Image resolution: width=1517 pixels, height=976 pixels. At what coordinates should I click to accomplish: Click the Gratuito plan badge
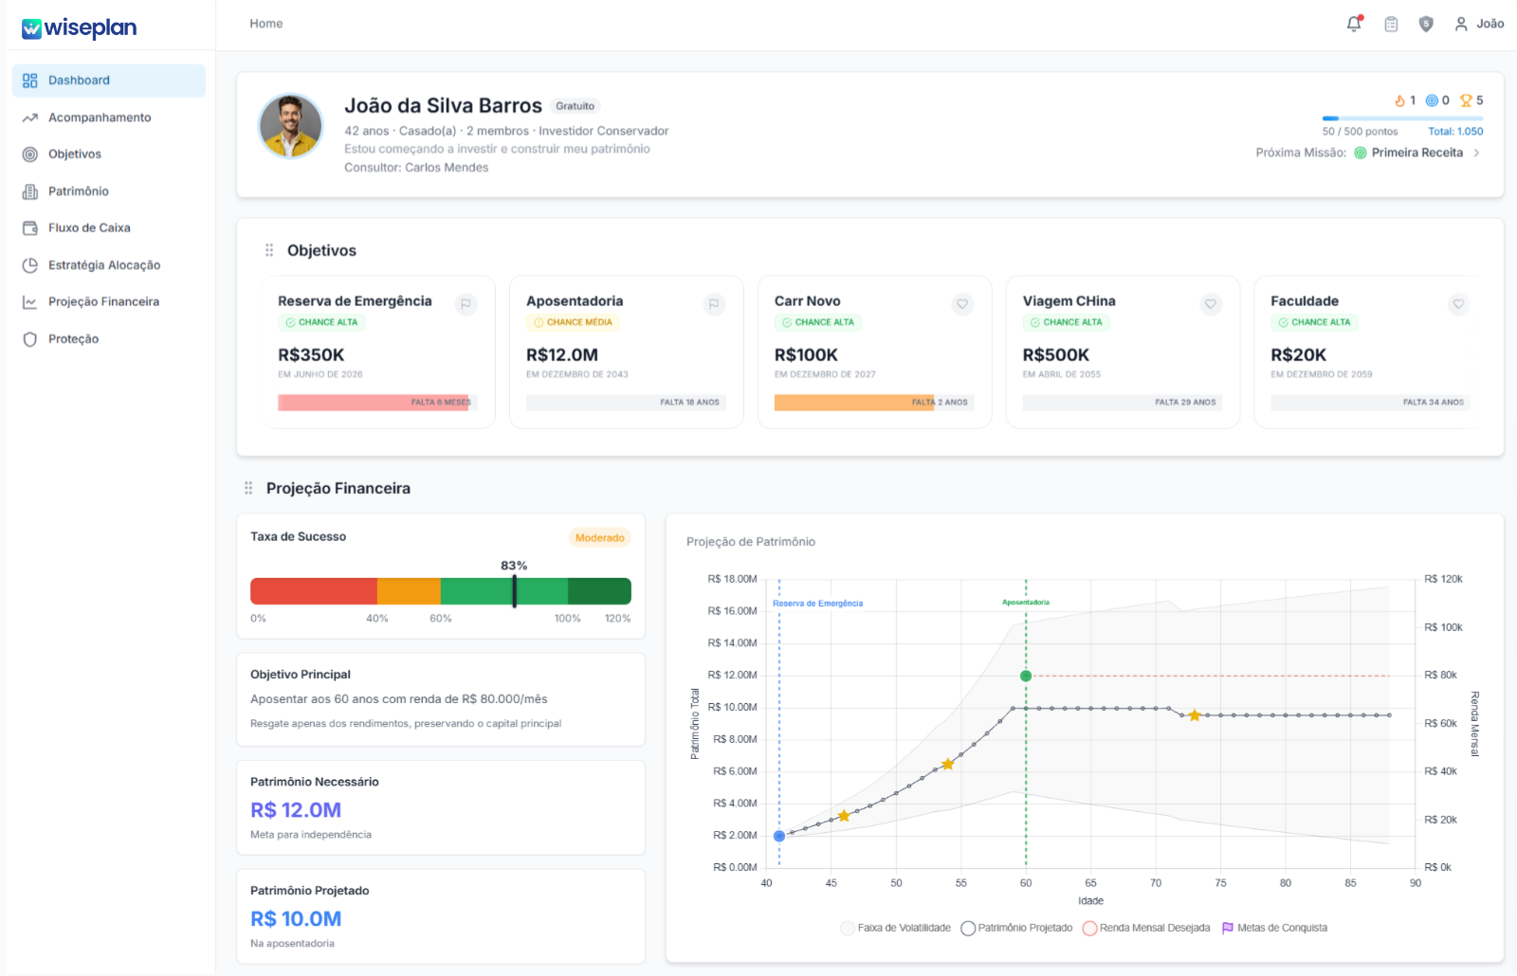click(576, 106)
